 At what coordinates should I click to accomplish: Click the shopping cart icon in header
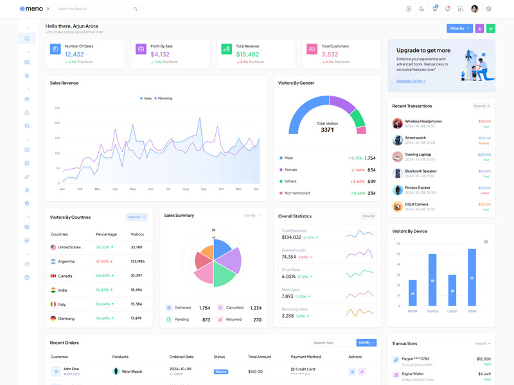[x=435, y=9]
